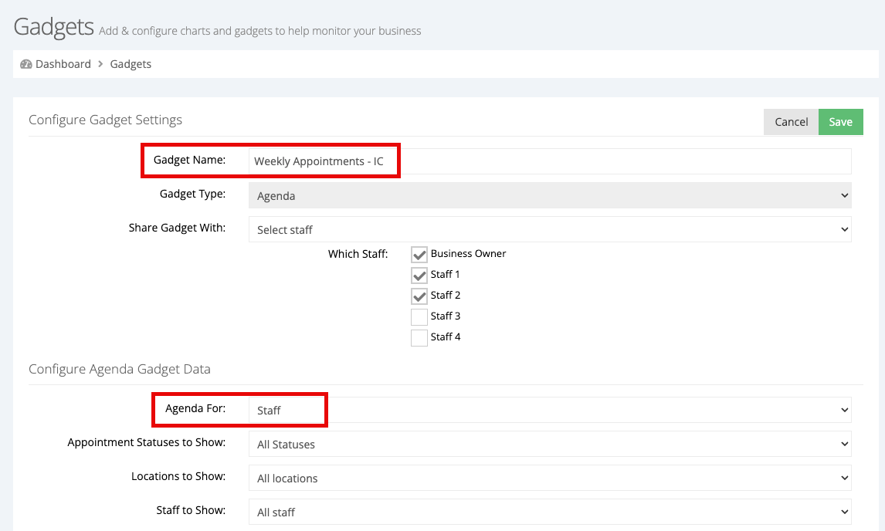Open the Staff to Show dropdown
Viewport: 885px width, 531px height.
[550, 512]
